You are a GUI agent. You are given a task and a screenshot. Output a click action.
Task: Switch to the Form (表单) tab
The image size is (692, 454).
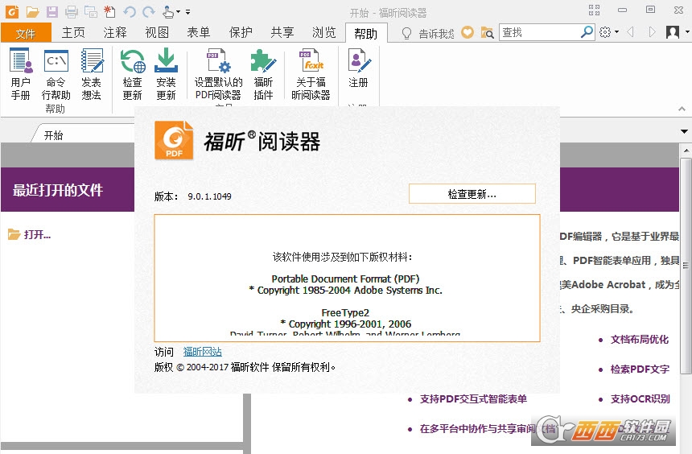coord(199,33)
